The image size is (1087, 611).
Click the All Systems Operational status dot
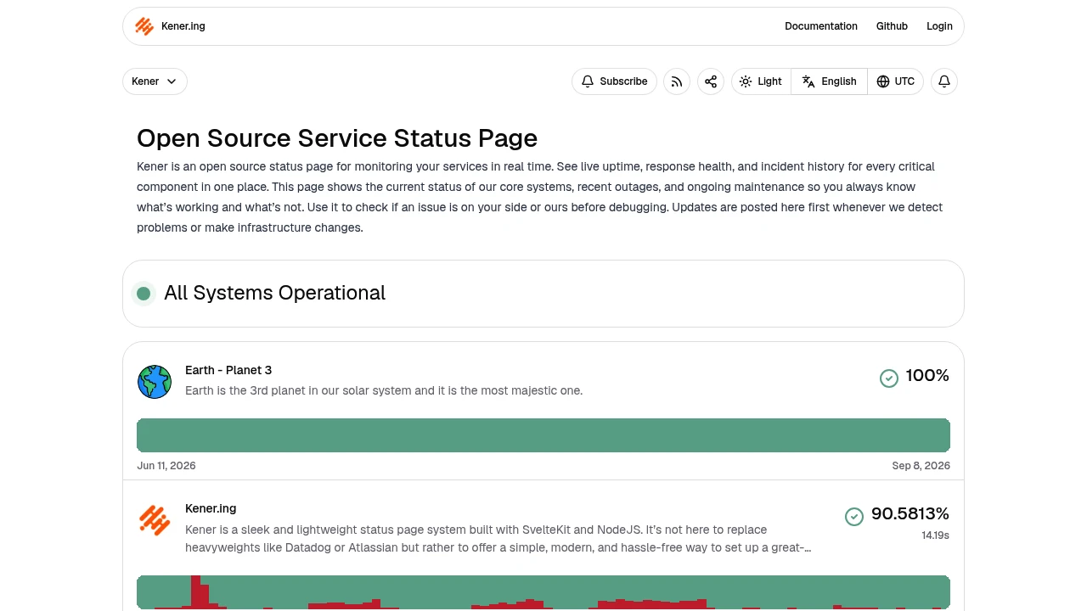[x=144, y=294]
